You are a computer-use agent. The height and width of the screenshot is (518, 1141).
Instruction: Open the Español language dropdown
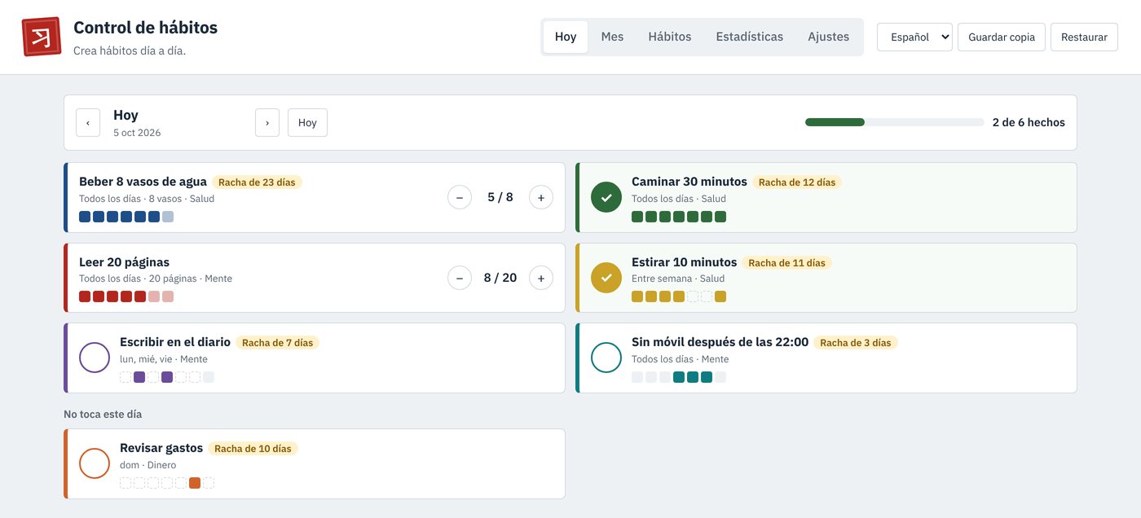[x=914, y=37]
